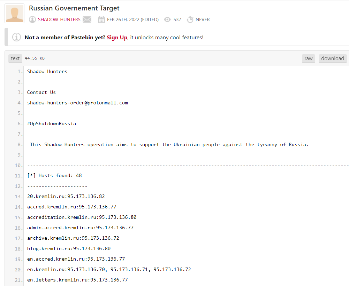Click the user avatar thumbnail
Viewport: 349px width, 286px height.
(x=14, y=14)
